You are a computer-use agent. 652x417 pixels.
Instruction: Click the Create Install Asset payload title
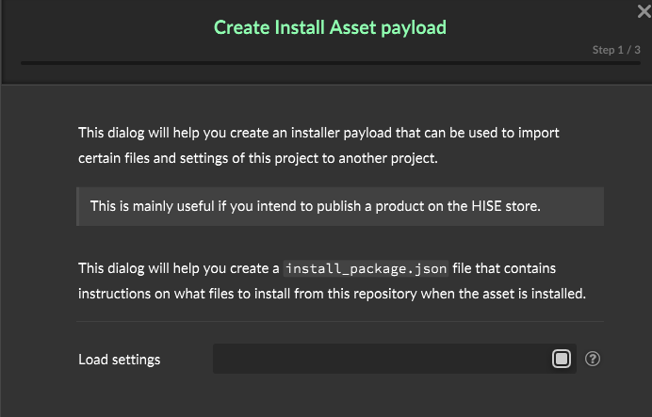click(x=330, y=27)
